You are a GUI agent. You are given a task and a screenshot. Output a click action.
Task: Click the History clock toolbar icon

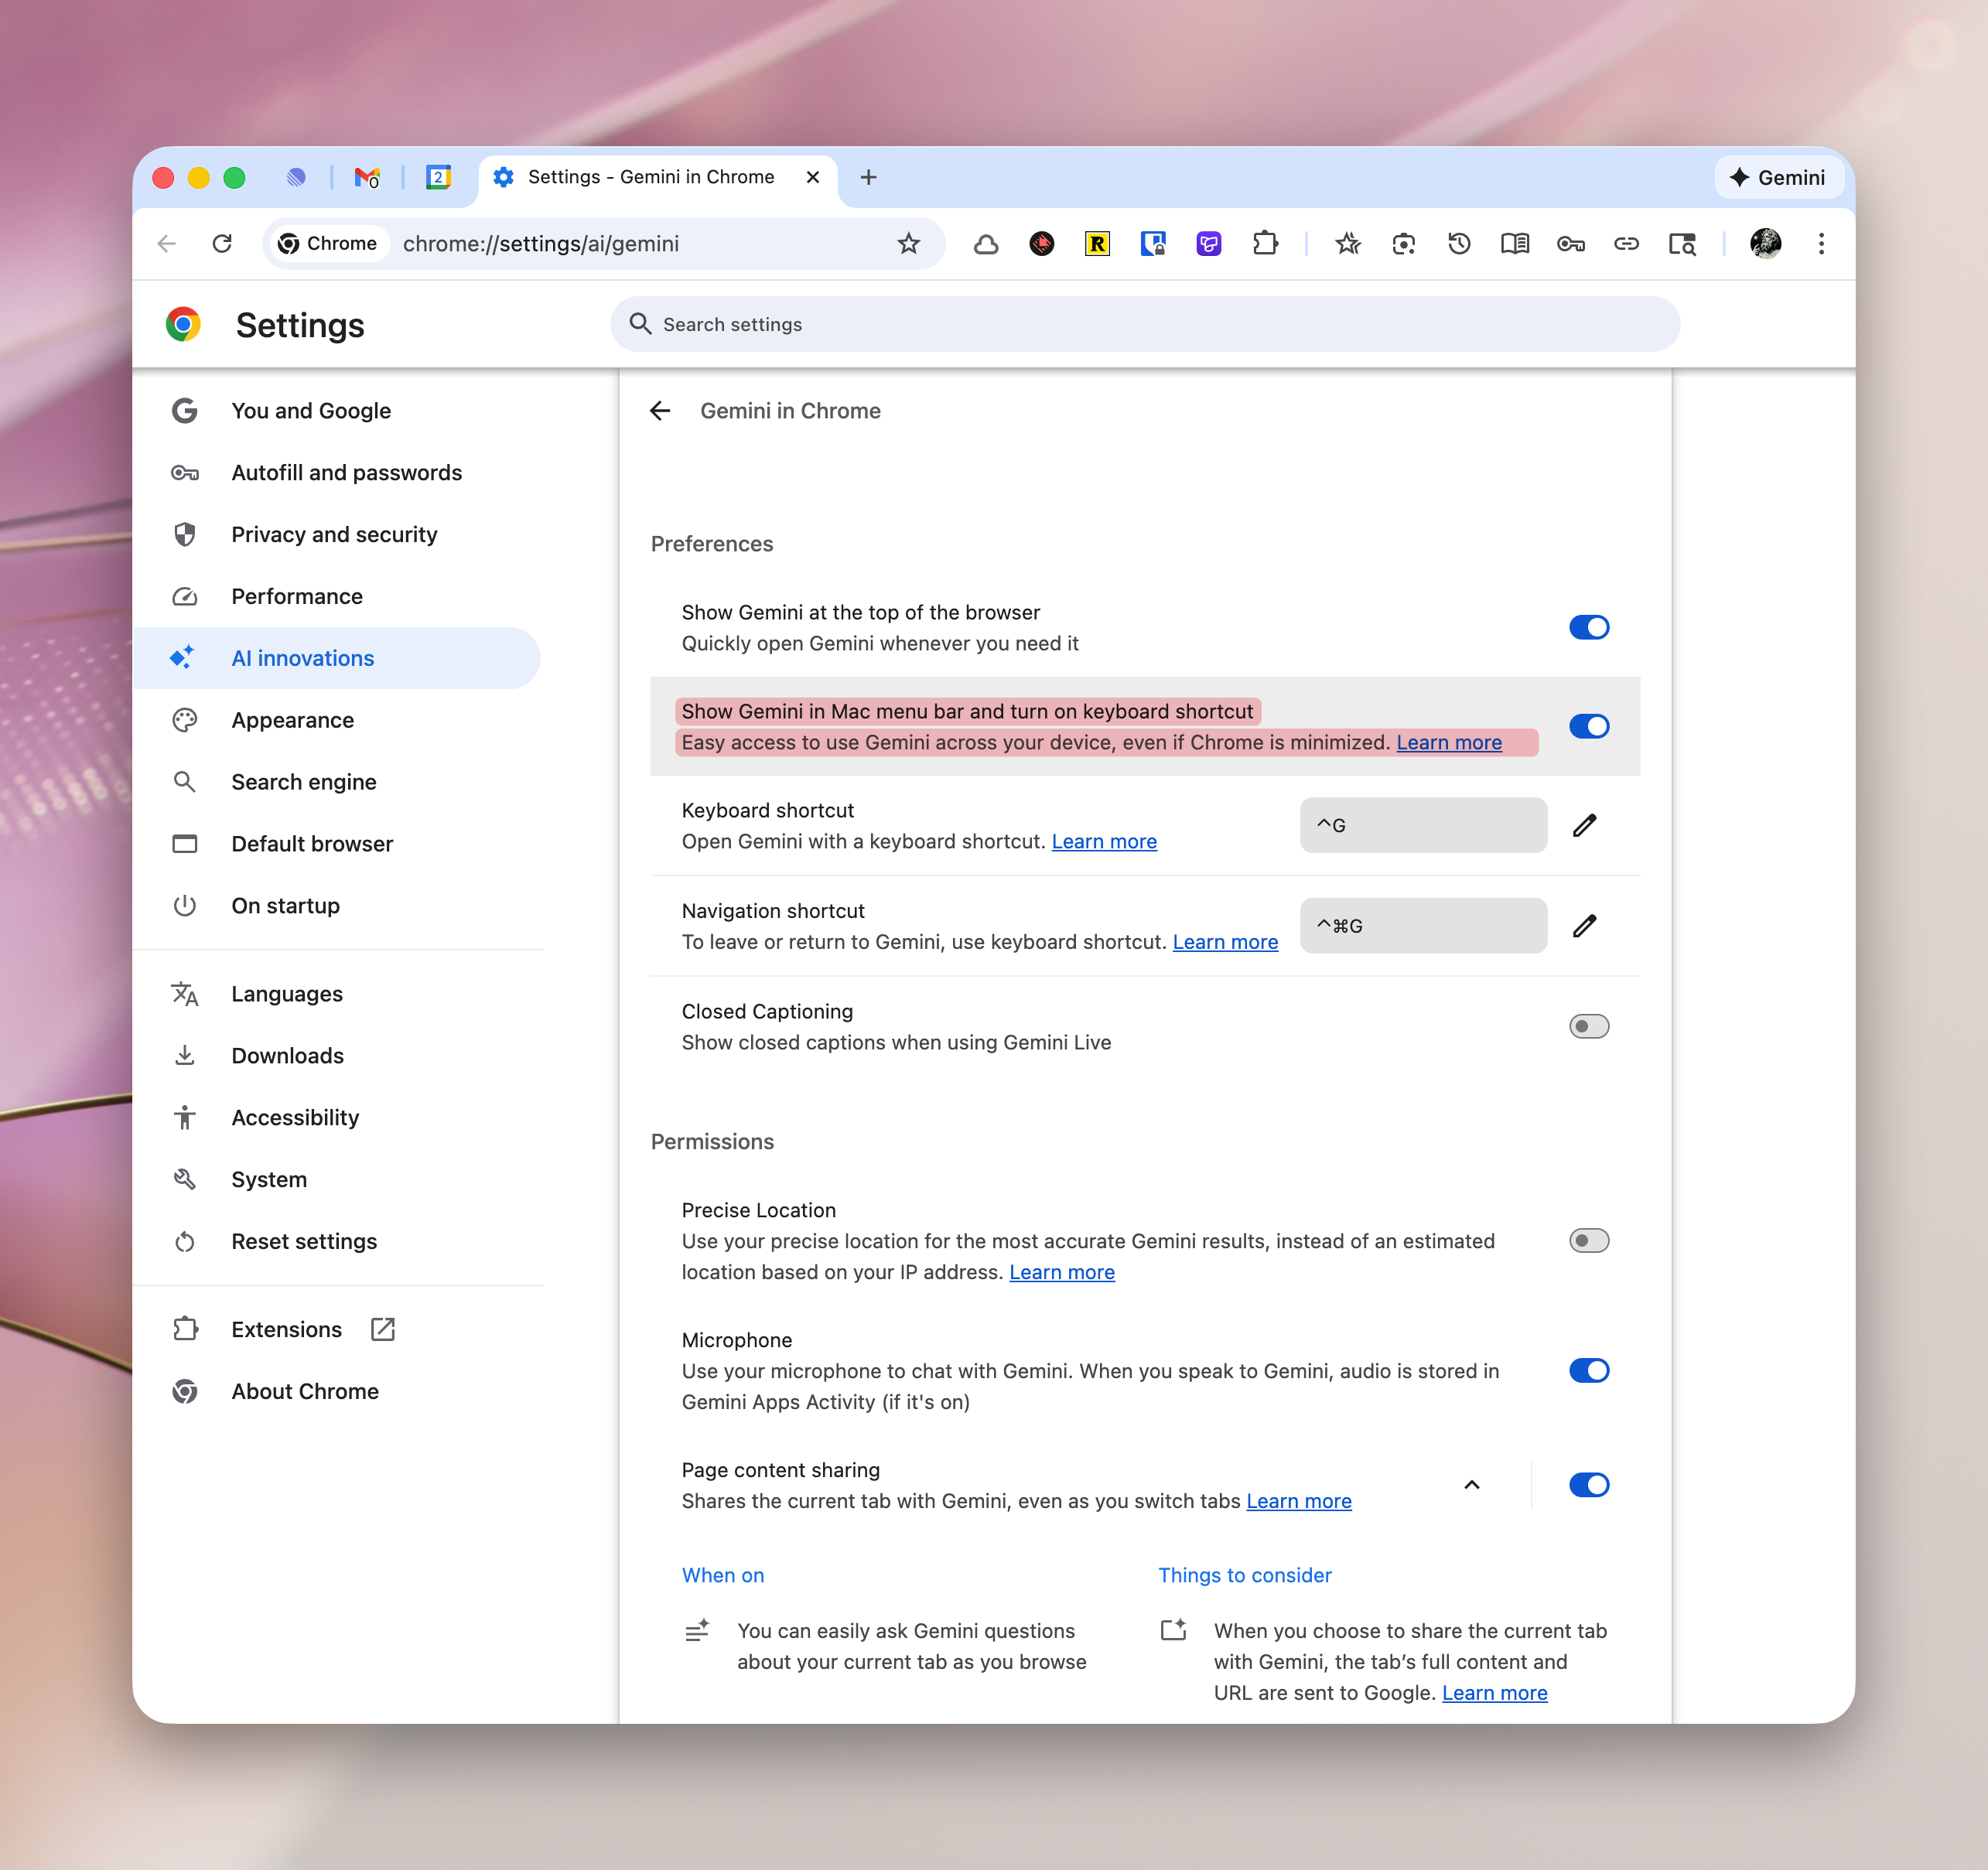point(1459,244)
